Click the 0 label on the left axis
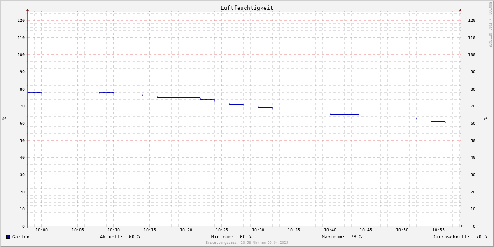The image size is (494, 247). point(23,226)
